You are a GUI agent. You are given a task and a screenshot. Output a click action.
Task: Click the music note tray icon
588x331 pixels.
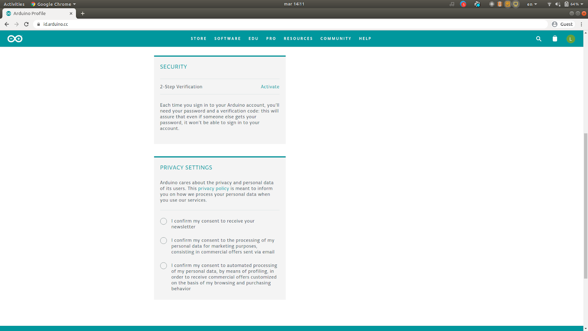[x=452, y=4]
